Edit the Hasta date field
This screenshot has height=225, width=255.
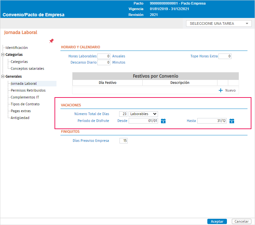coord(212,121)
